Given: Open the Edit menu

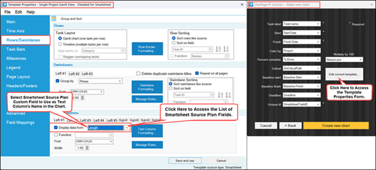Looking at the screenshot, I should pyautogui.click(x=18, y=12).
